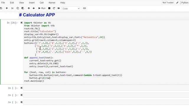Copy selected cells icon

point(18,8)
